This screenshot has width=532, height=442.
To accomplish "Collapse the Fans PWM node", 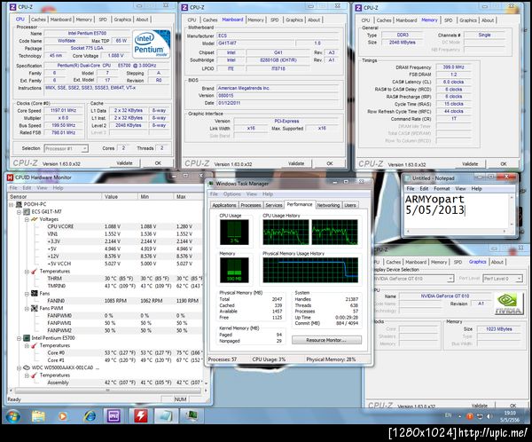I will click(27, 309).
